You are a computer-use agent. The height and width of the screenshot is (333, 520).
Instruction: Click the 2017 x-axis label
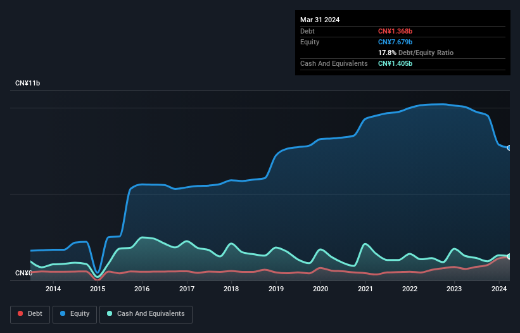[187, 289]
